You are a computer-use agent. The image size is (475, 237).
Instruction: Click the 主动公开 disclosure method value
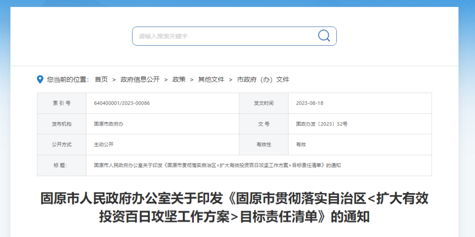[x=104, y=144]
